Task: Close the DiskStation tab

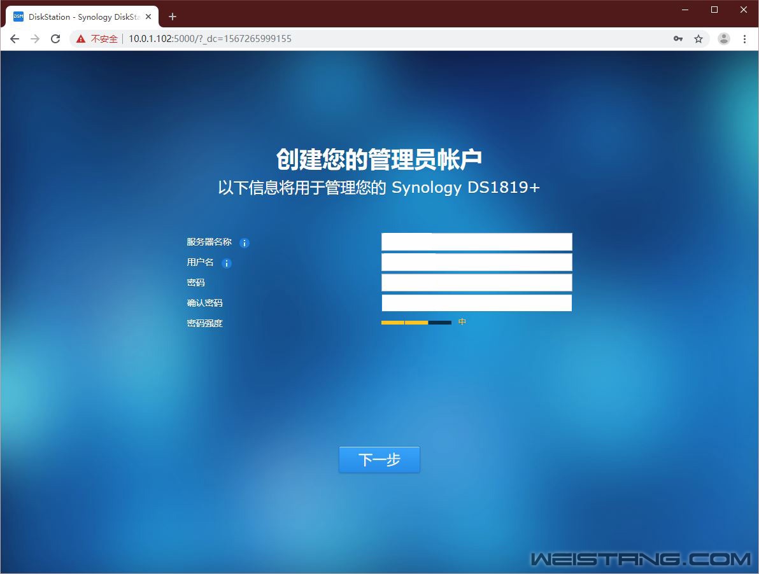Action: 148,17
